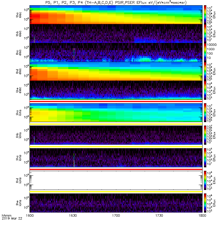Click the vertical spike in thb elec panel
This screenshot has height=232, width=217.
[34, 39]
